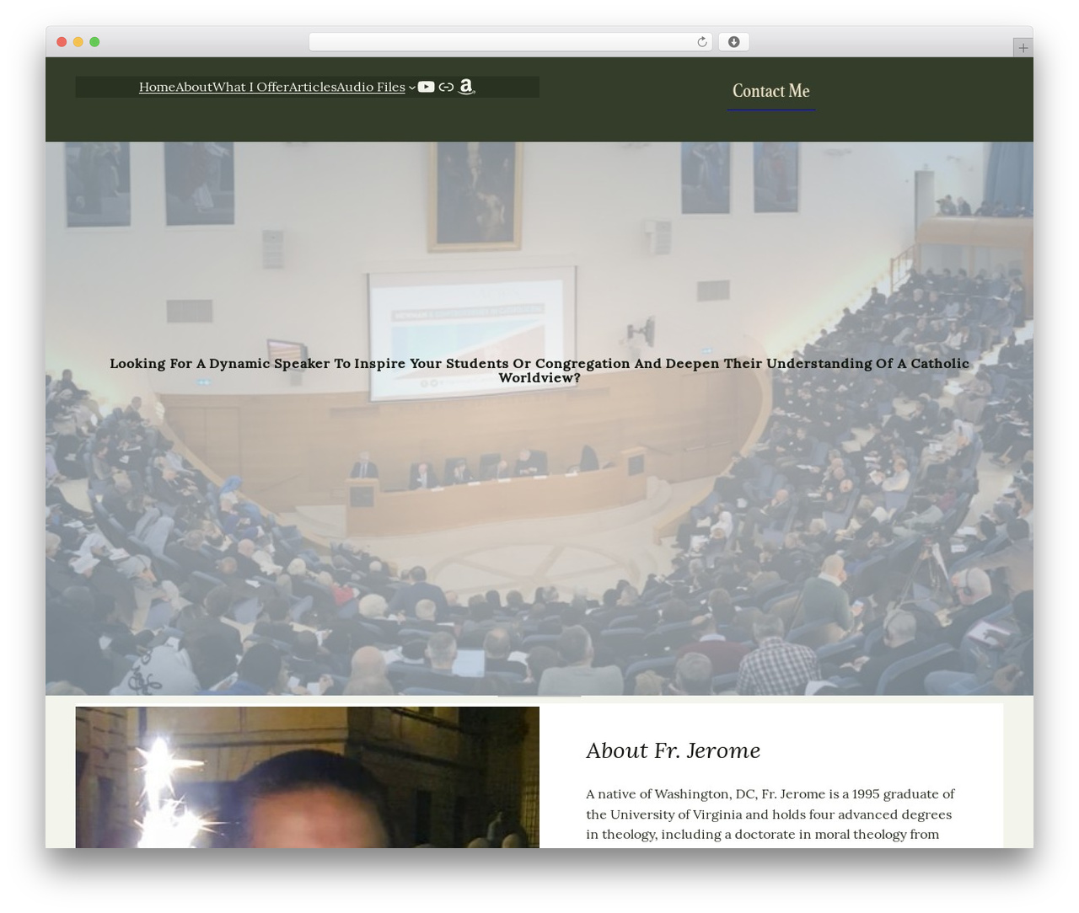Open a new browser tab with plus icon
Viewport: 1079px width, 913px height.
coord(1023,48)
